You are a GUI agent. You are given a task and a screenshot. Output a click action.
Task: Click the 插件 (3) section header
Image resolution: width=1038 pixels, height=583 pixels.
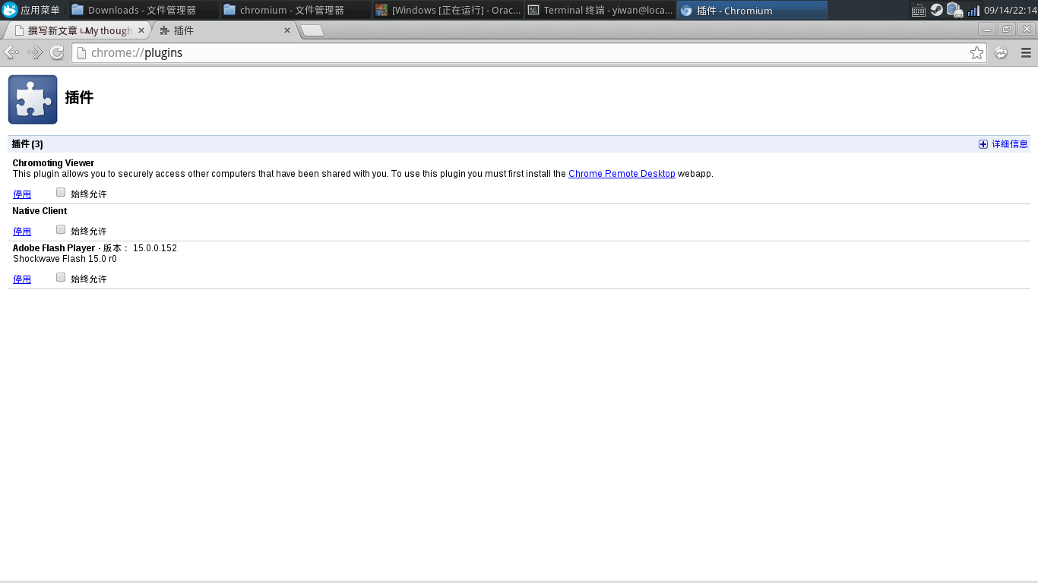tap(27, 144)
